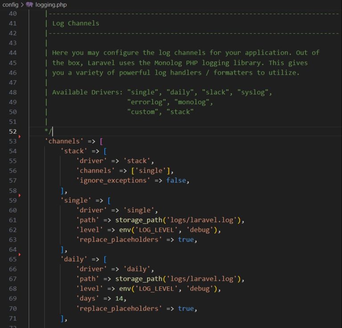
Task: Click 'ignore_exceptions' key text
Action: click(x=113, y=180)
